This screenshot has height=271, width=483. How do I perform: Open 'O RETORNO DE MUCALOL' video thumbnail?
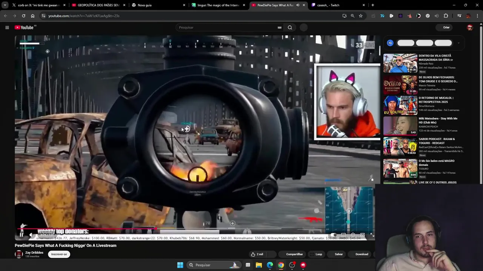(x=400, y=105)
